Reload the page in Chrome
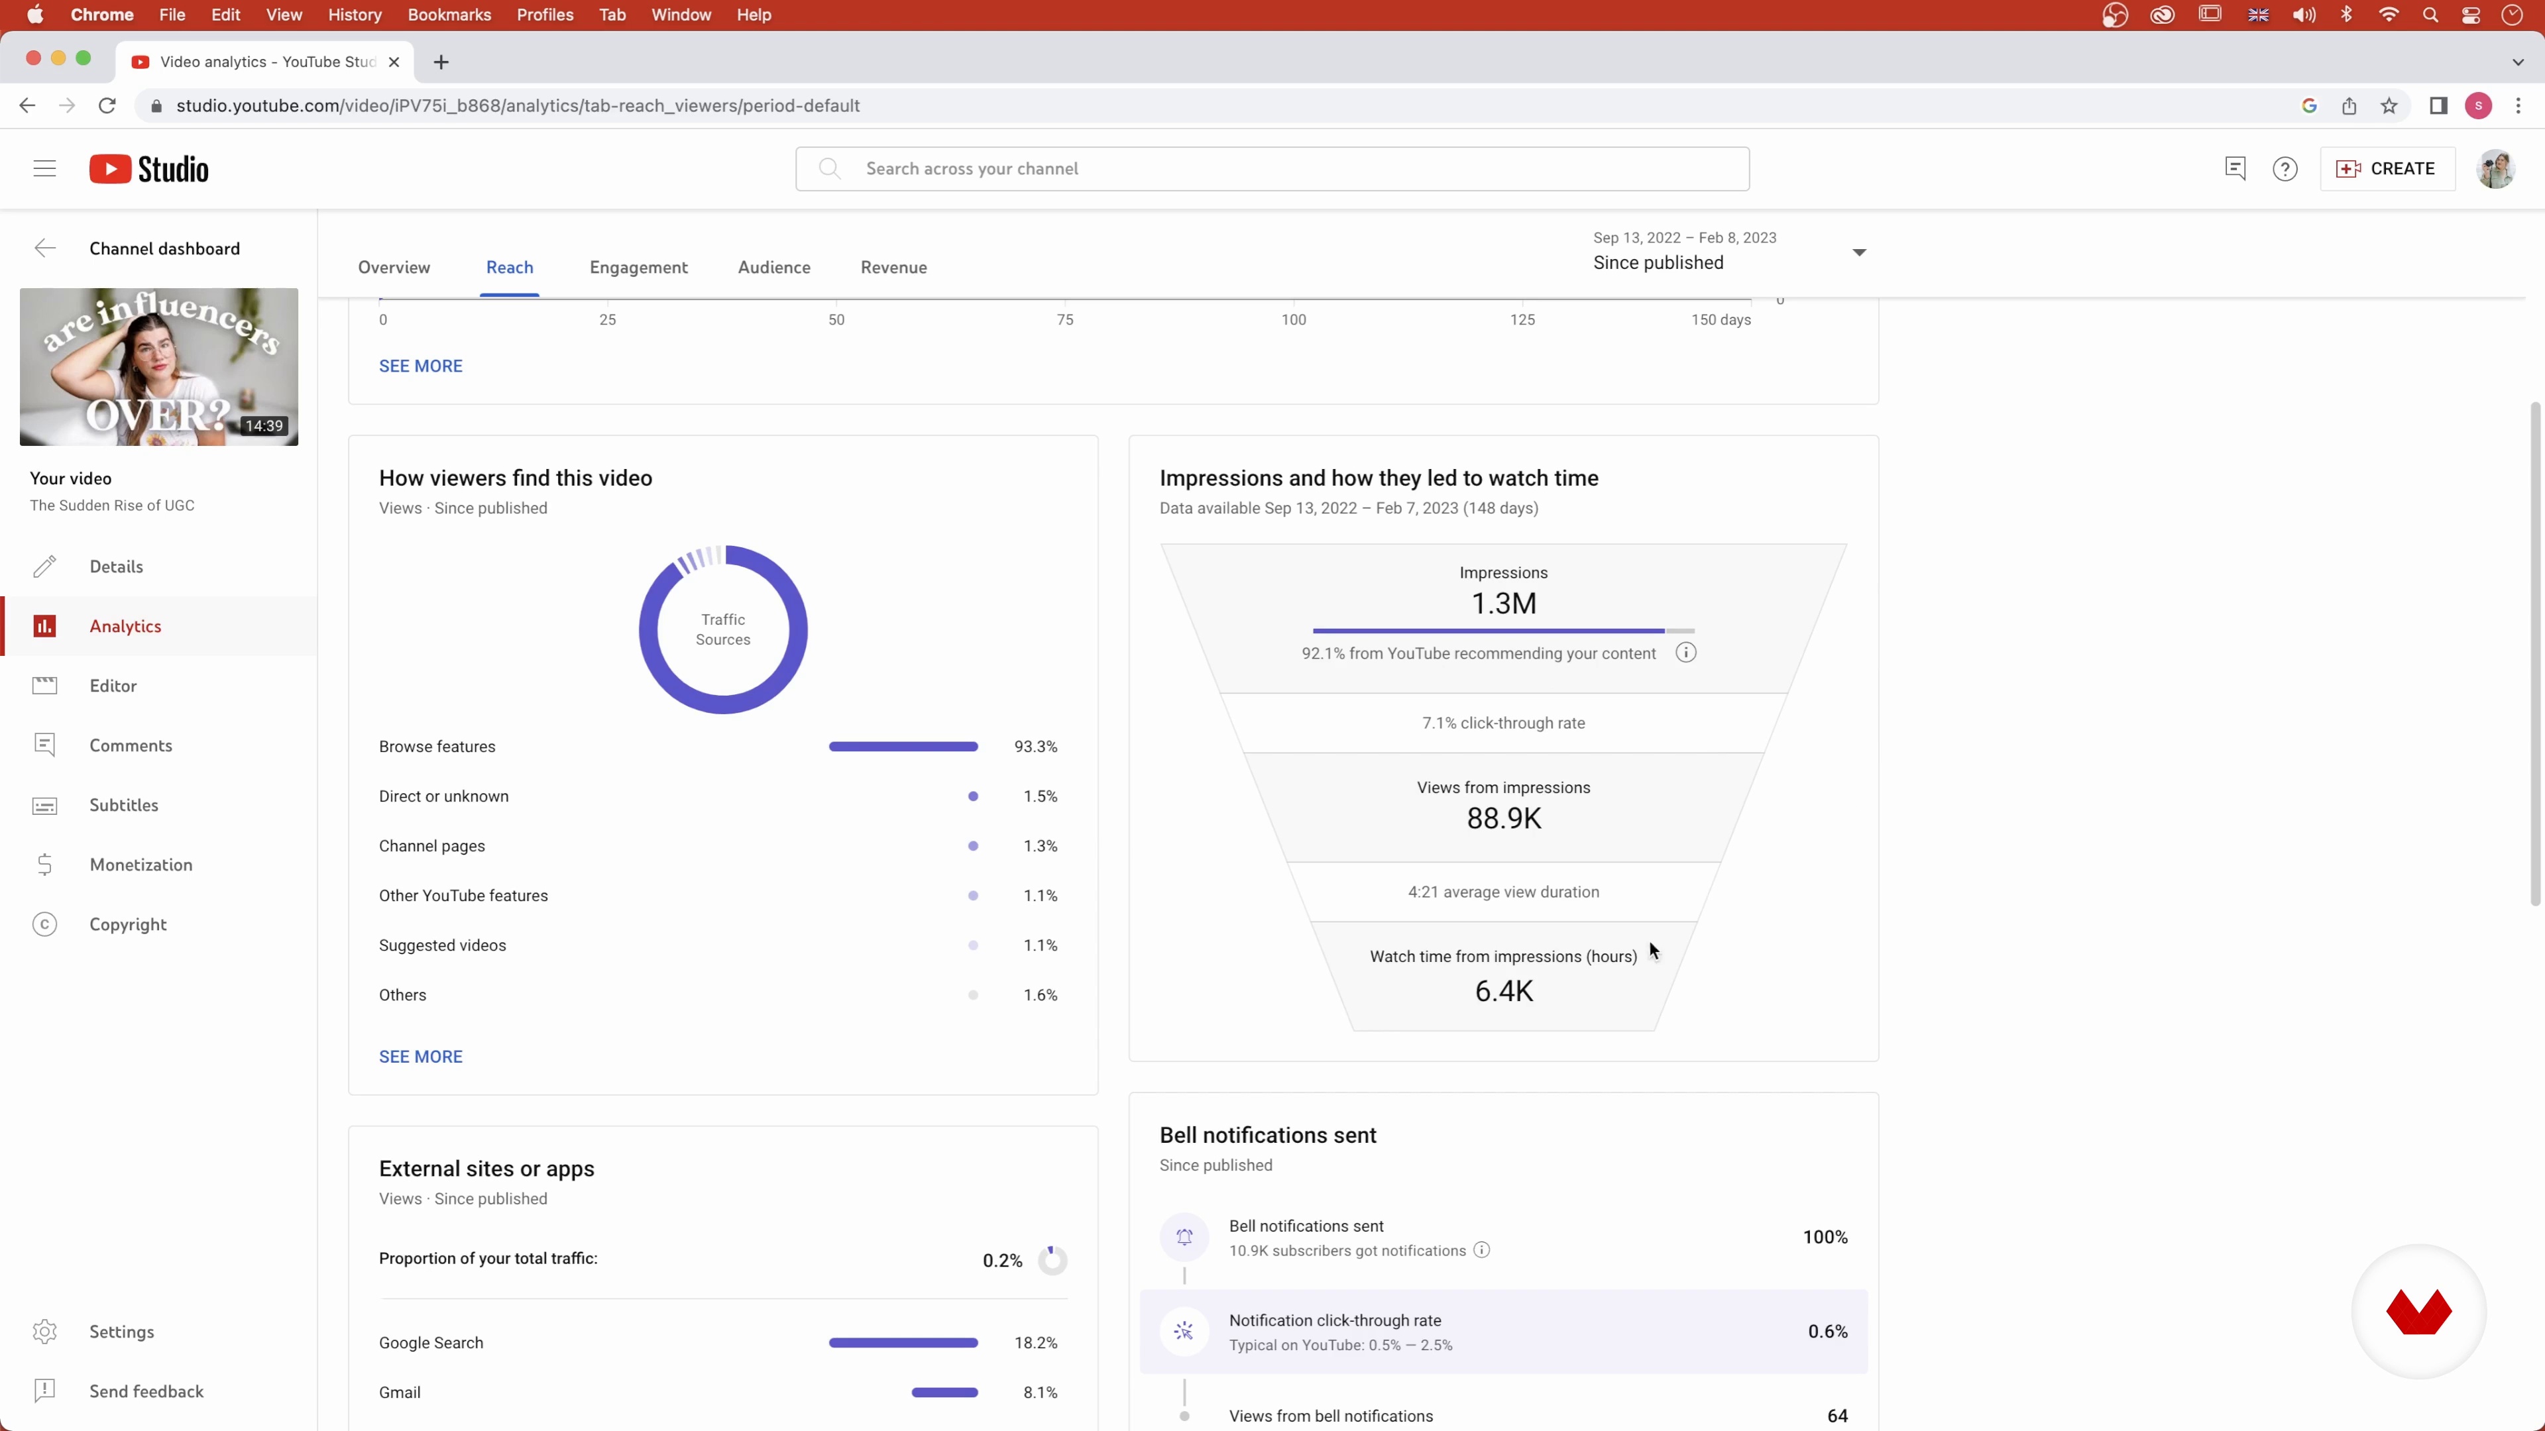The image size is (2545, 1431). 107,106
